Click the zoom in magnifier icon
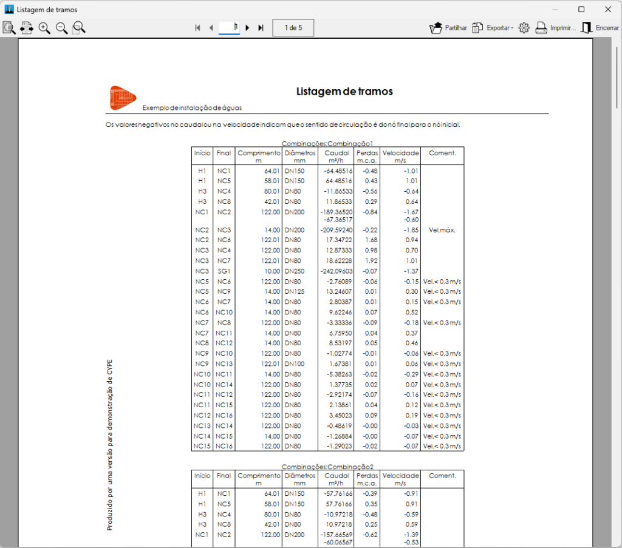 click(x=44, y=28)
